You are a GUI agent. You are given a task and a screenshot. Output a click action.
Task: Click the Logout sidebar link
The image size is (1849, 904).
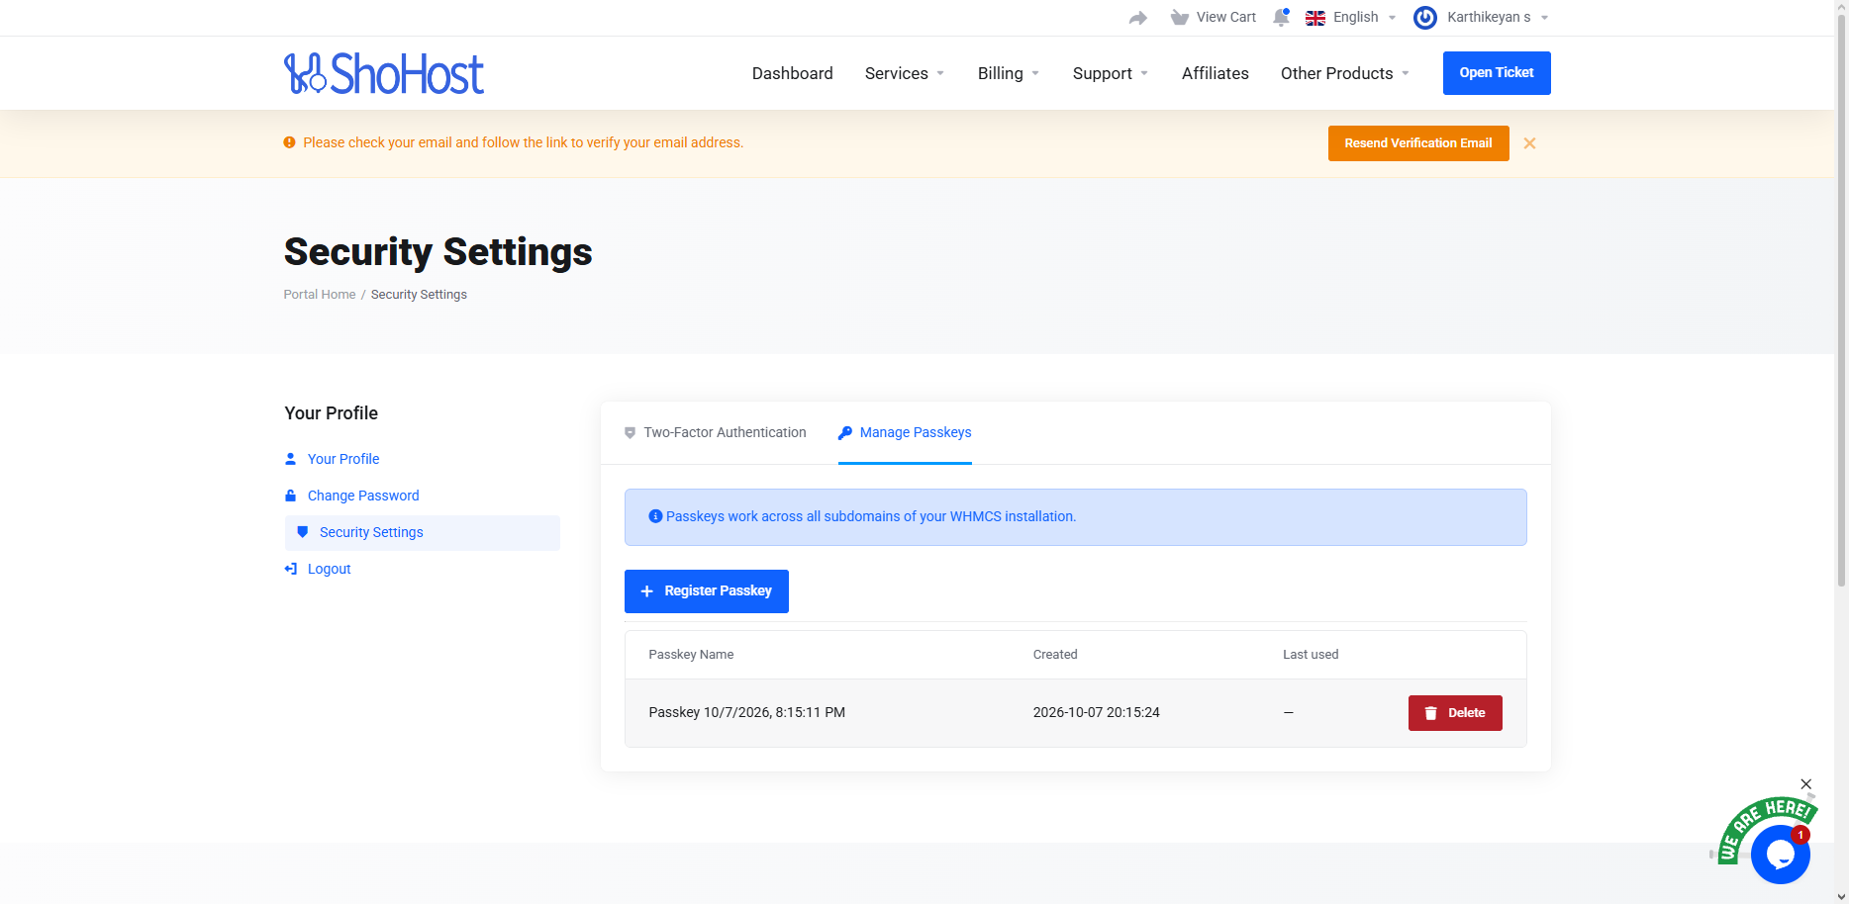[x=329, y=569]
